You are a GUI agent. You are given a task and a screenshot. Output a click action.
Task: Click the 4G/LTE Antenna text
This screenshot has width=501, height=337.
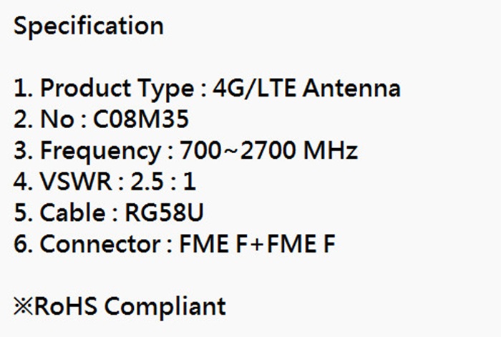(x=306, y=89)
